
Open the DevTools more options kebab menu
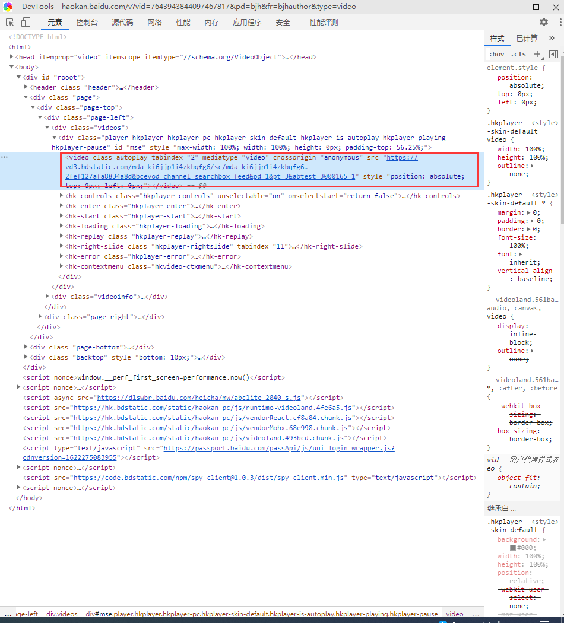coord(560,23)
